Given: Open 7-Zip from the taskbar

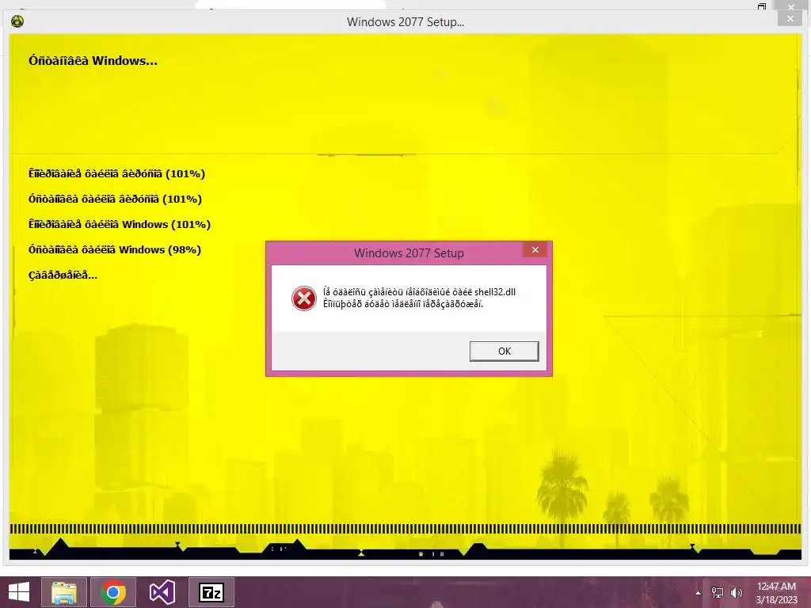Looking at the screenshot, I should pyautogui.click(x=211, y=592).
